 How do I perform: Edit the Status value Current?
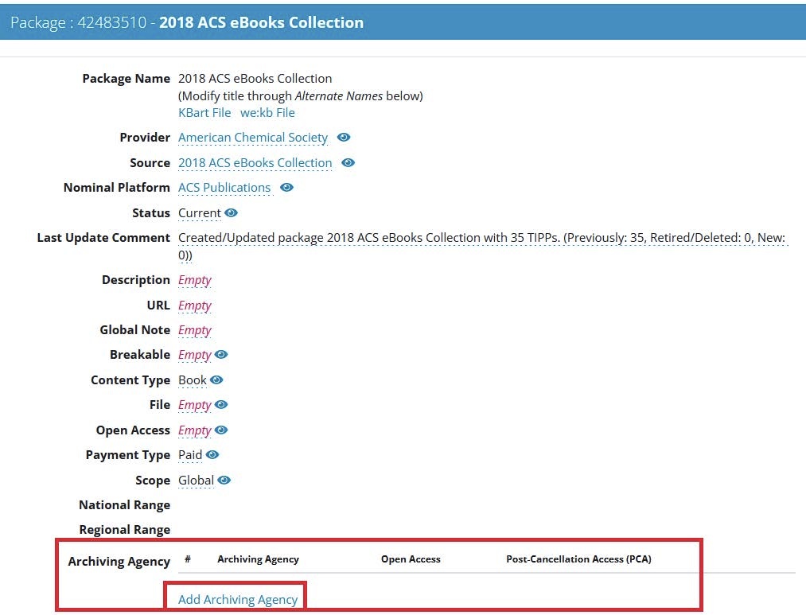tap(200, 213)
